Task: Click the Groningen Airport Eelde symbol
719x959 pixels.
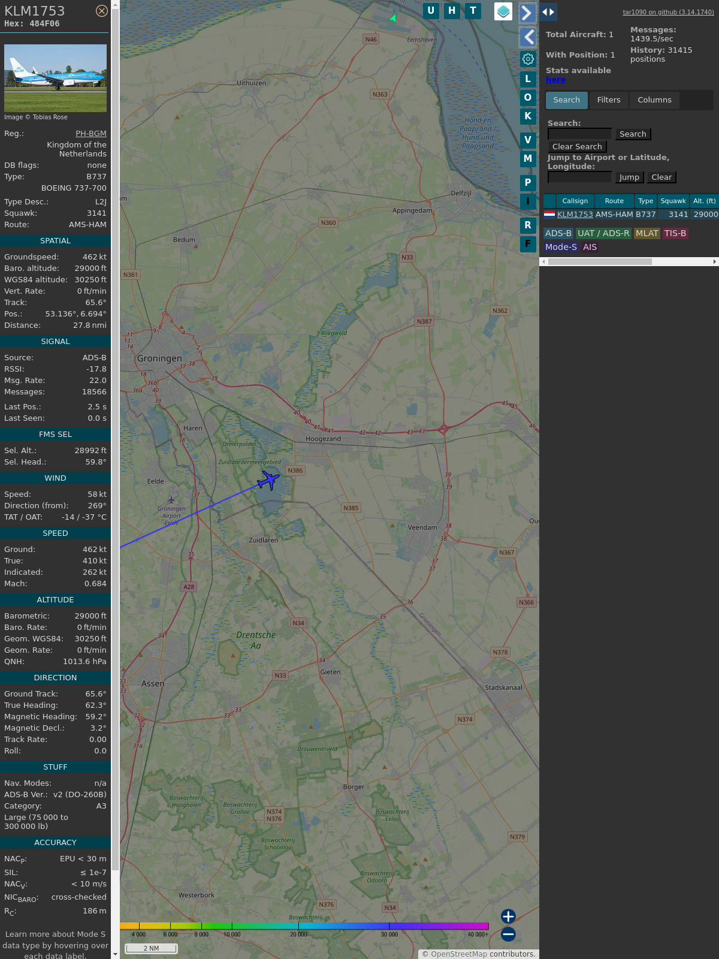Action: [x=171, y=500]
